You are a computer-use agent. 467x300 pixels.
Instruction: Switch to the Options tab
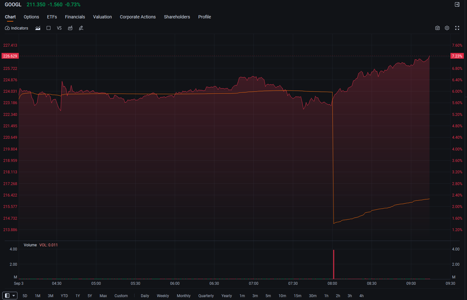pos(31,17)
